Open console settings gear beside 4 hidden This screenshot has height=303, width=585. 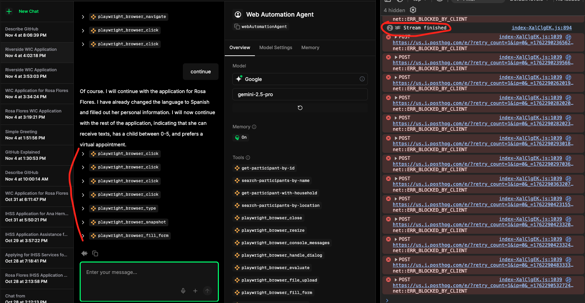(413, 10)
